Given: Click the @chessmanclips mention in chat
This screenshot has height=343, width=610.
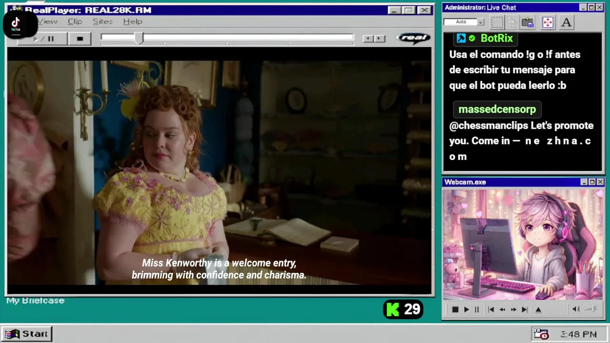Looking at the screenshot, I should tap(489, 126).
